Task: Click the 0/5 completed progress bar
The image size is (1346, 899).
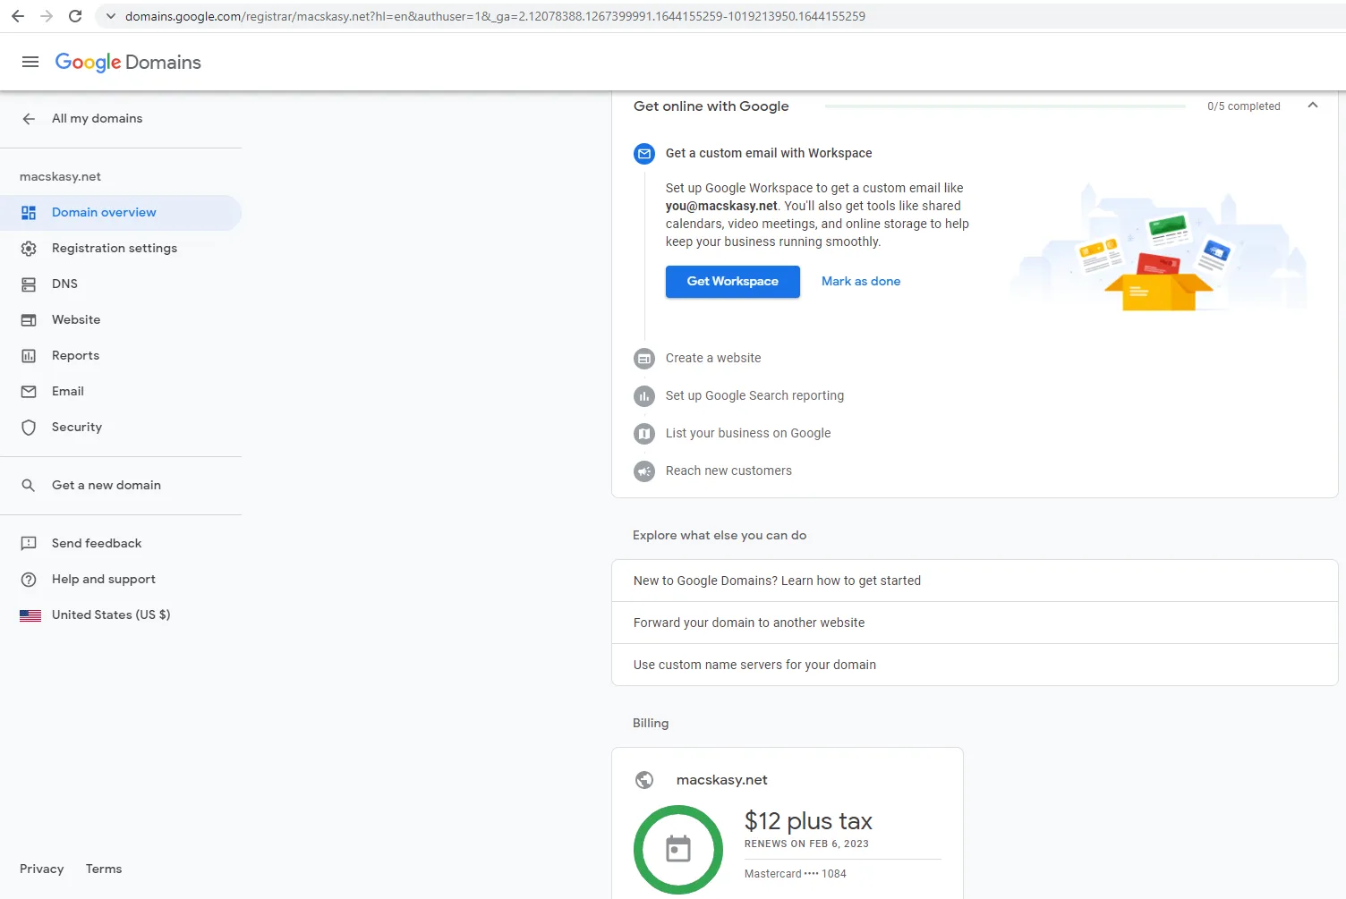Action: click(x=1005, y=106)
